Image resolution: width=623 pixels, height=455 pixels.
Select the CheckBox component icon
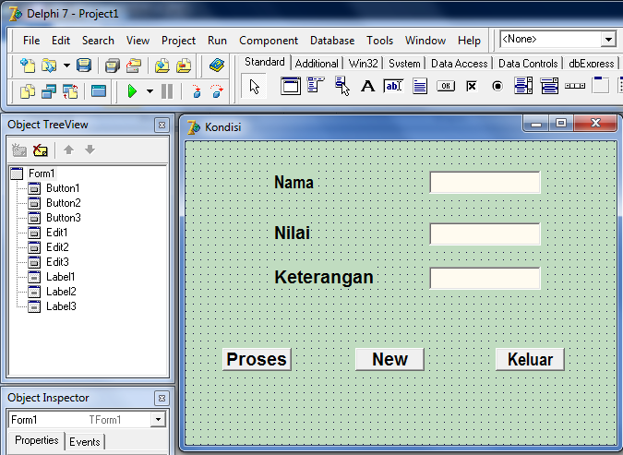coord(472,86)
